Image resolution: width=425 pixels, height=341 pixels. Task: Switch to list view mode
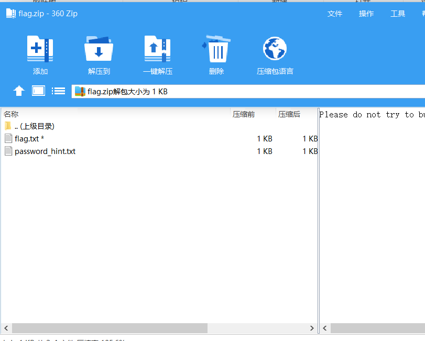(x=58, y=91)
